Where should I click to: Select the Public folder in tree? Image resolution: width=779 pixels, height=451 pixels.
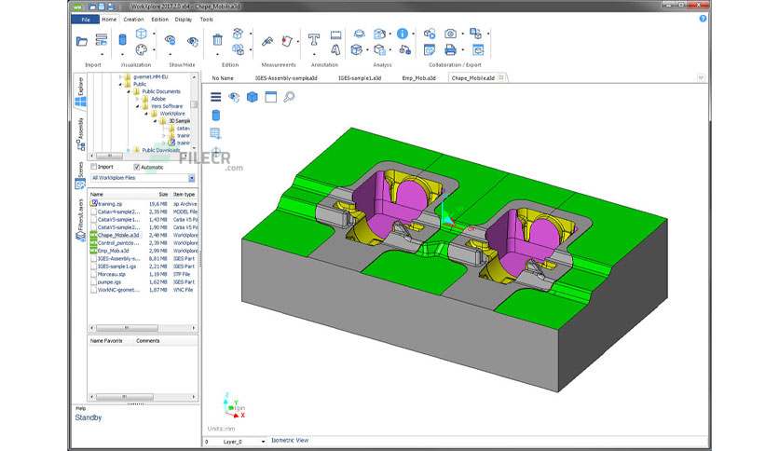140,85
